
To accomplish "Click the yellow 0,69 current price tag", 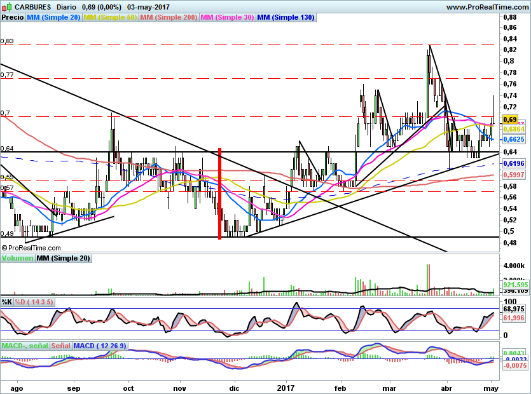I will (509, 119).
